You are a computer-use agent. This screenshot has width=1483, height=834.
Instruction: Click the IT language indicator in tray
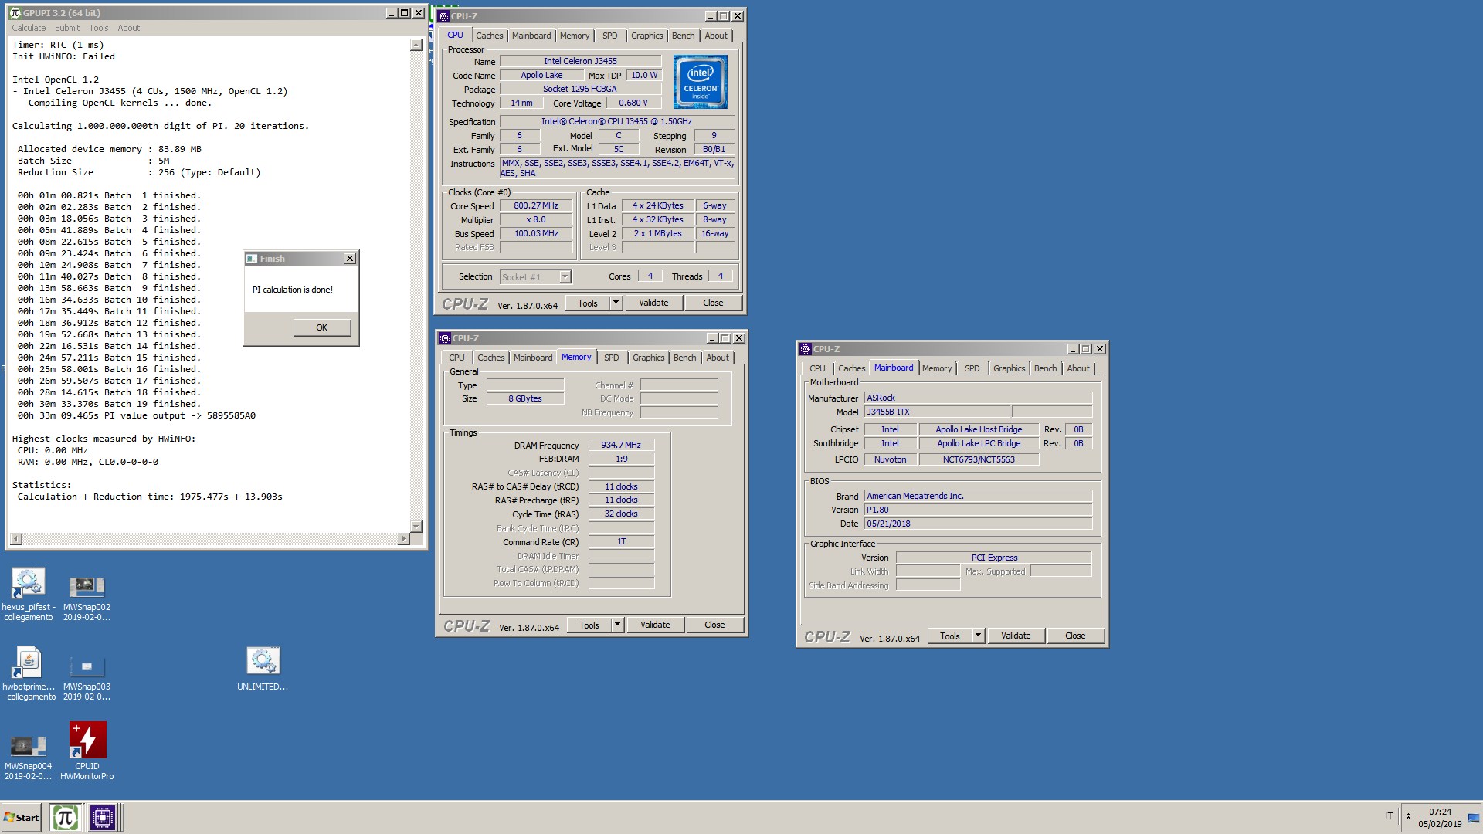coord(1389,816)
